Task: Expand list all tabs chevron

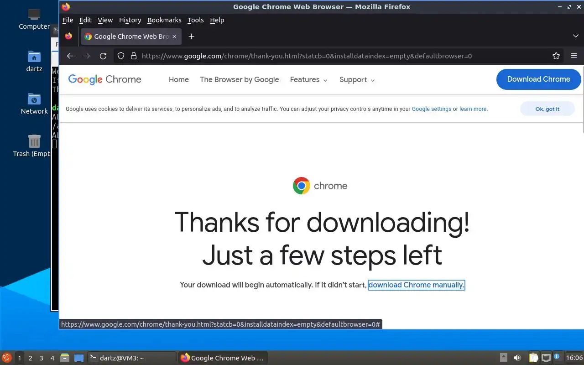Action: point(575,36)
